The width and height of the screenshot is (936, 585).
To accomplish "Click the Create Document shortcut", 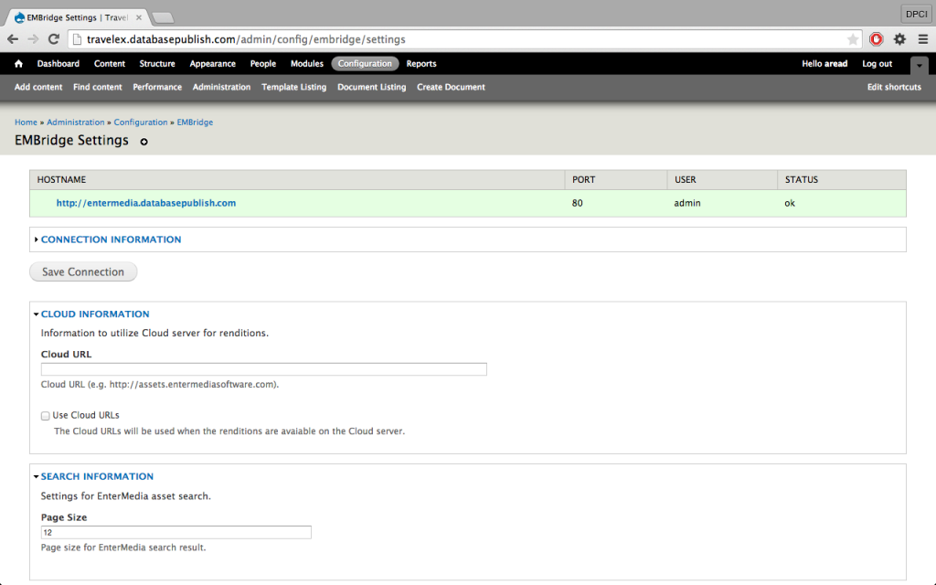I will (x=451, y=87).
